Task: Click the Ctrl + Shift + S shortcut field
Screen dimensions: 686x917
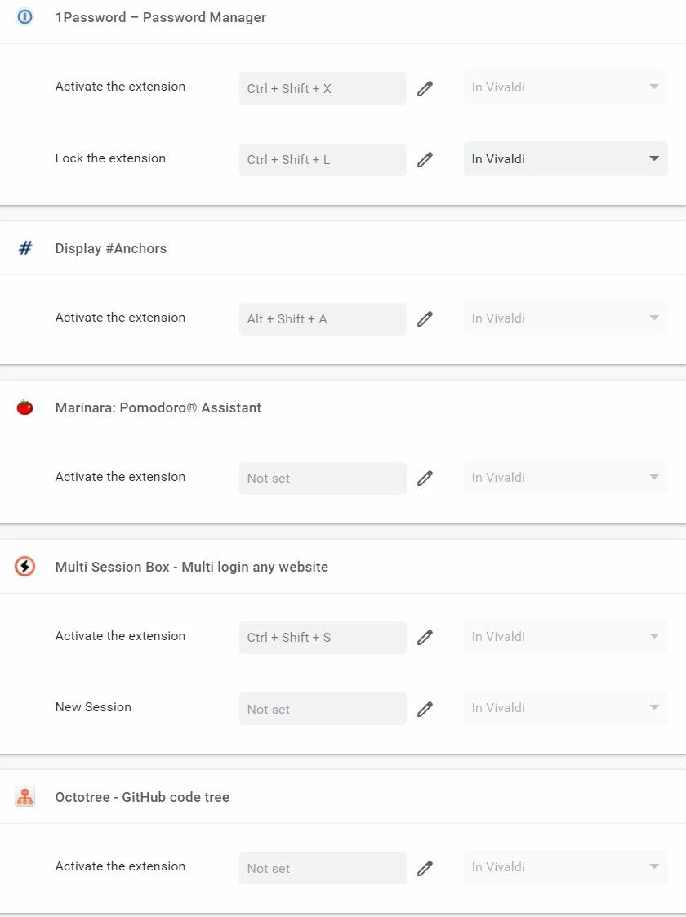Action: (323, 638)
